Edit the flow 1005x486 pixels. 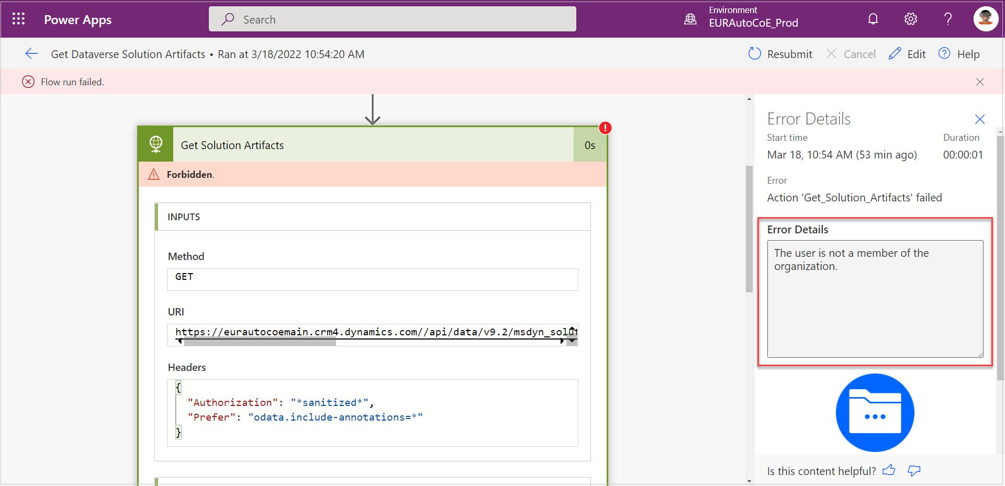coord(907,54)
